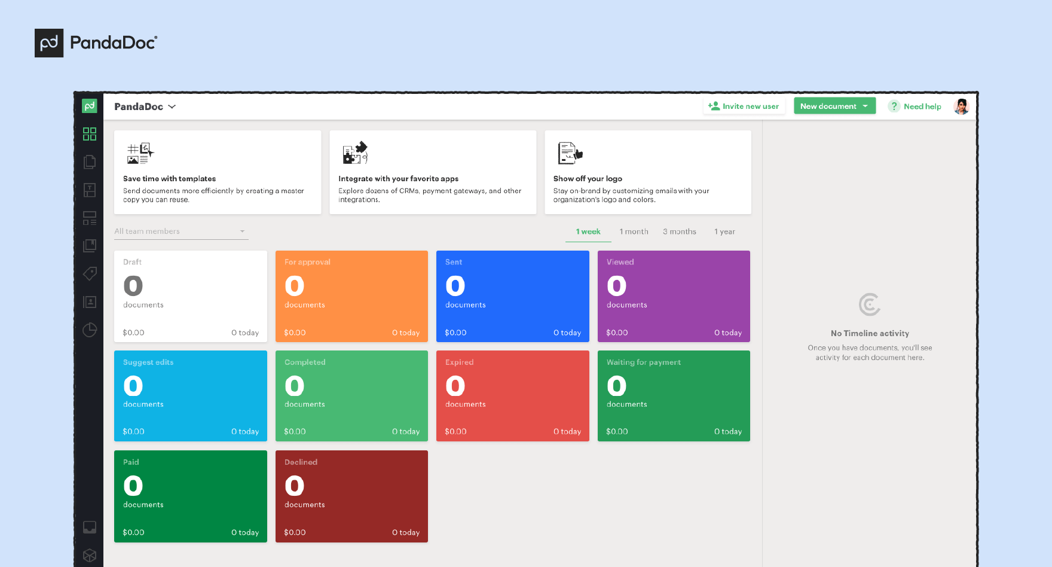Viewport: 1052px width, 567px height.
Task: Open the Content library icon in sidebar
Action: [x=90, y=246]
